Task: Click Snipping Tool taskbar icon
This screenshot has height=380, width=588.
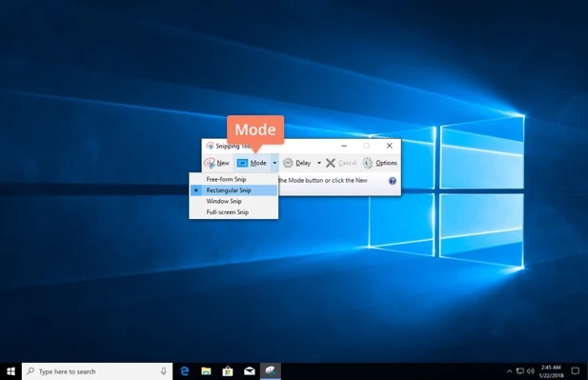Action: pyautogui.click(x=271, y=371)
